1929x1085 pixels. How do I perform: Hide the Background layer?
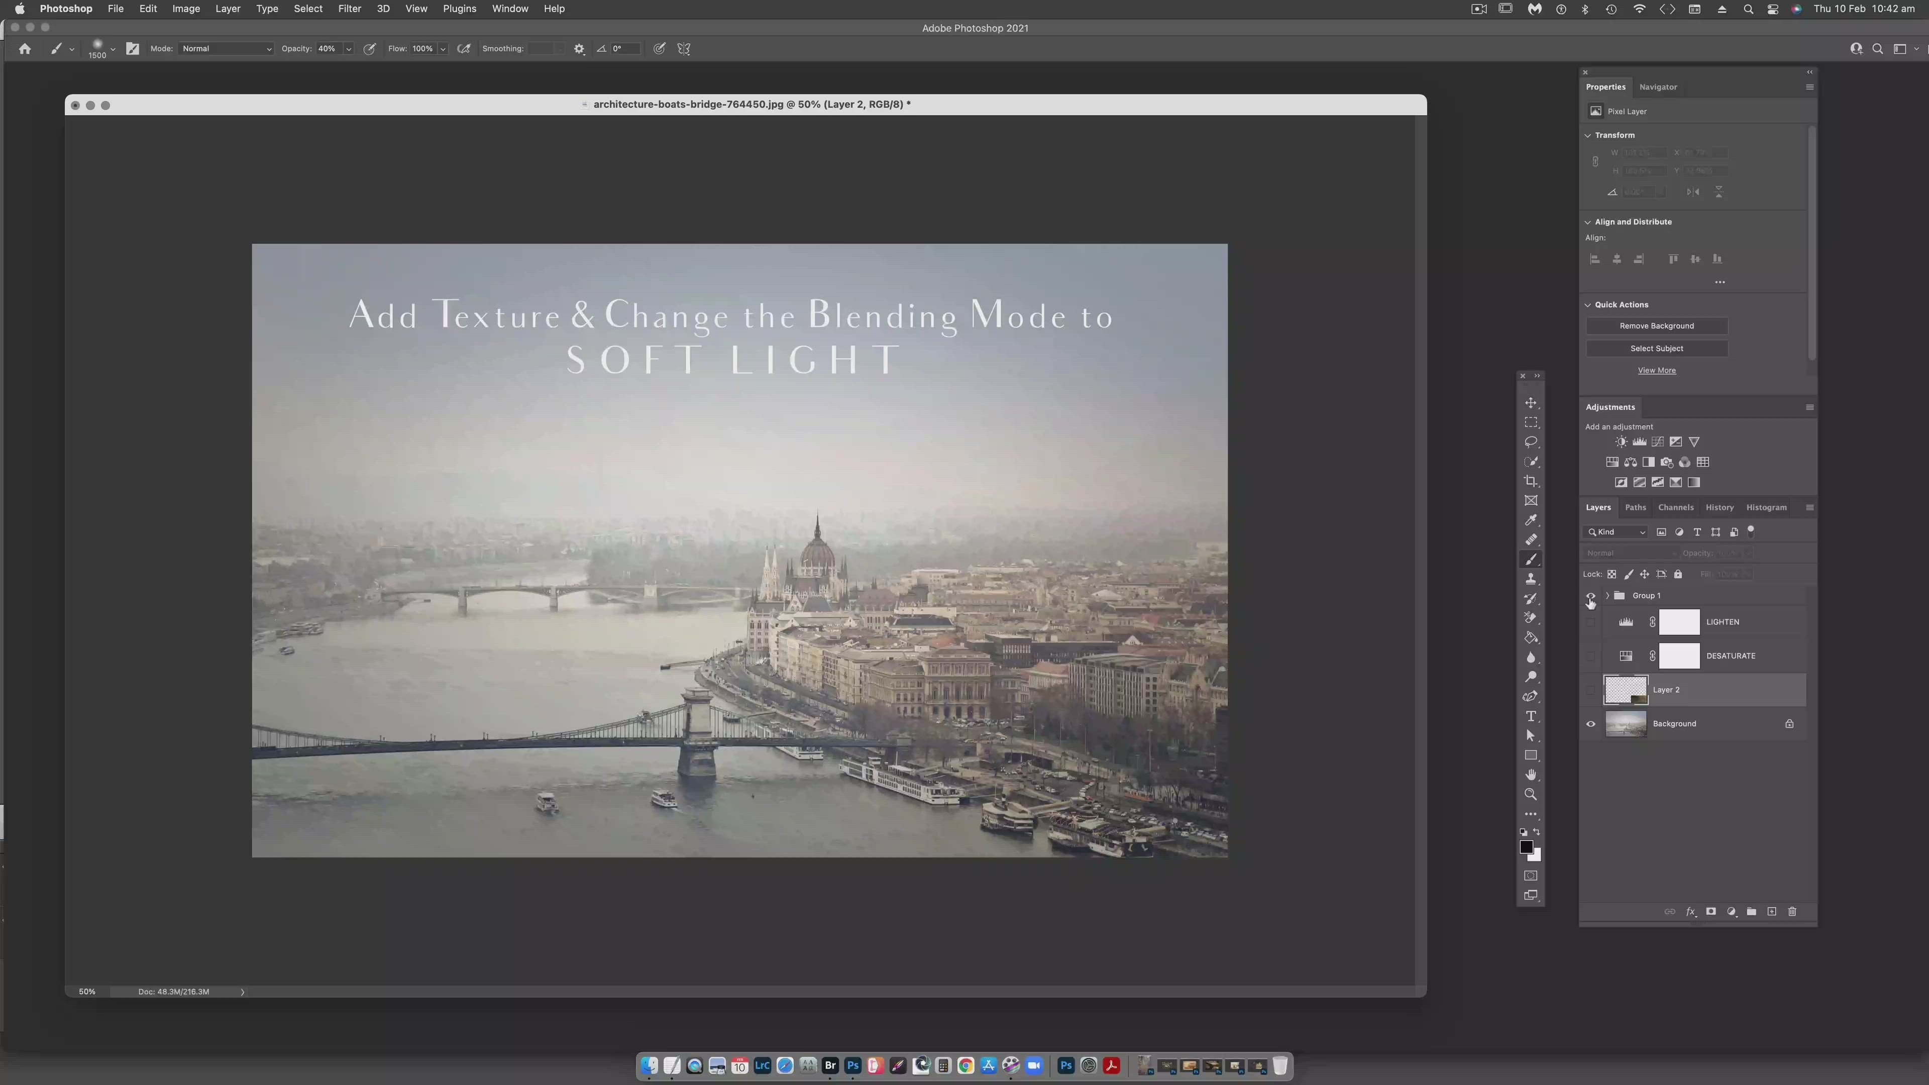pos(1590,724)
